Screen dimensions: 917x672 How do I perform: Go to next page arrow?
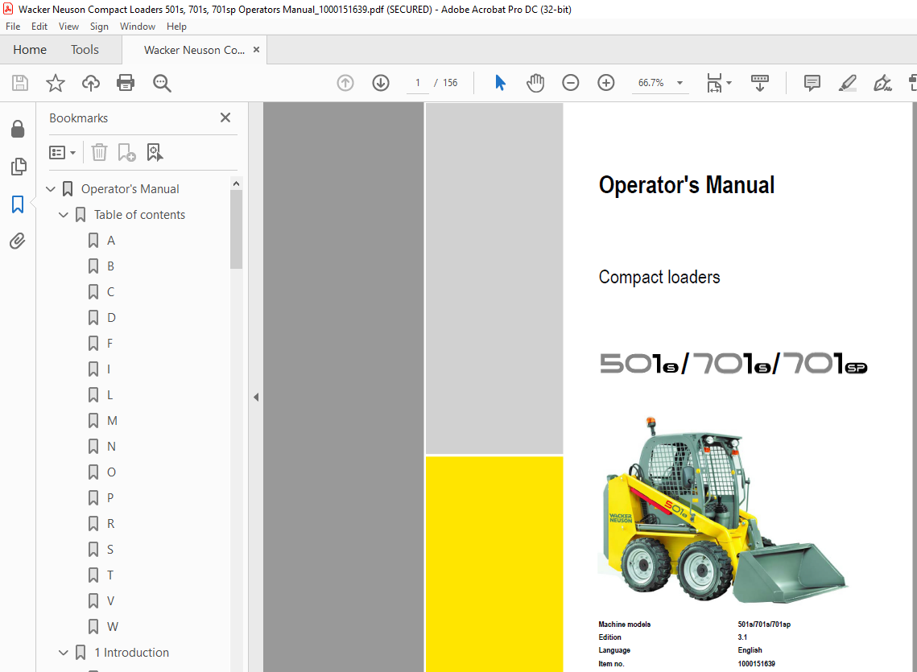(381, 83)
